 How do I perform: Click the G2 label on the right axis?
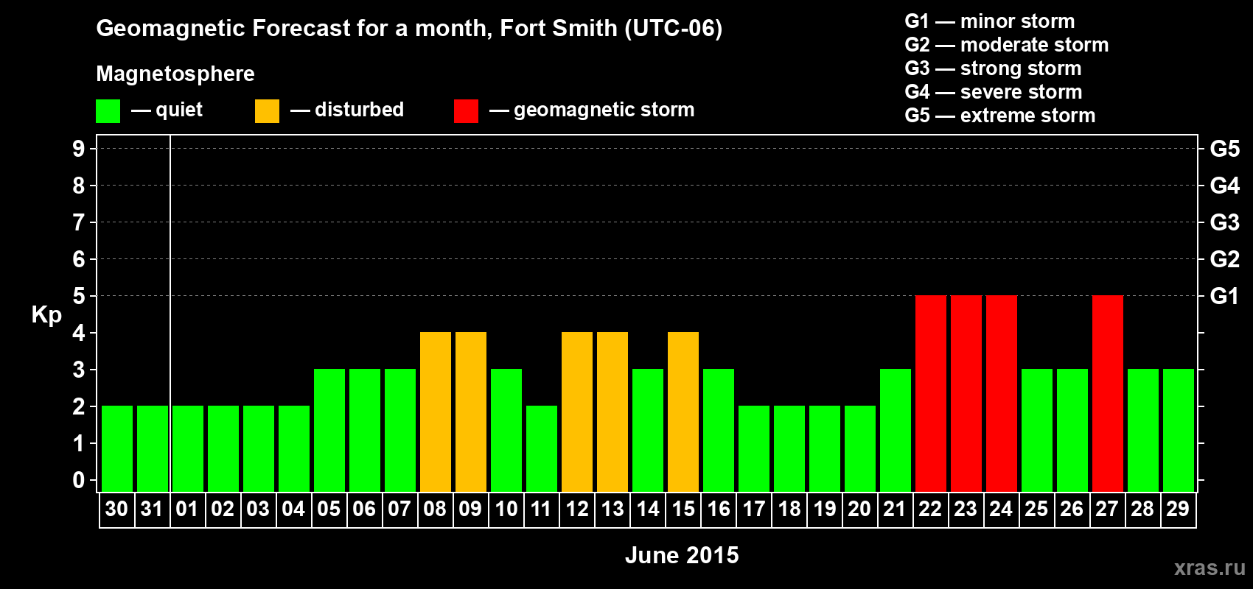[1225, 259]
